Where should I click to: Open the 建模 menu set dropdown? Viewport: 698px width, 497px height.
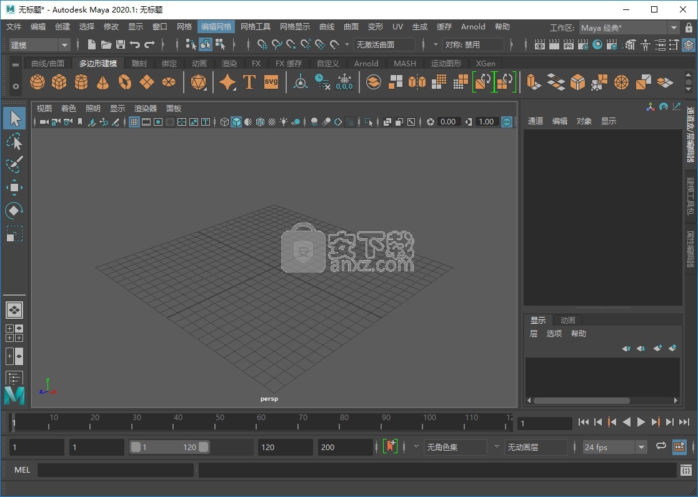point(39,44)
